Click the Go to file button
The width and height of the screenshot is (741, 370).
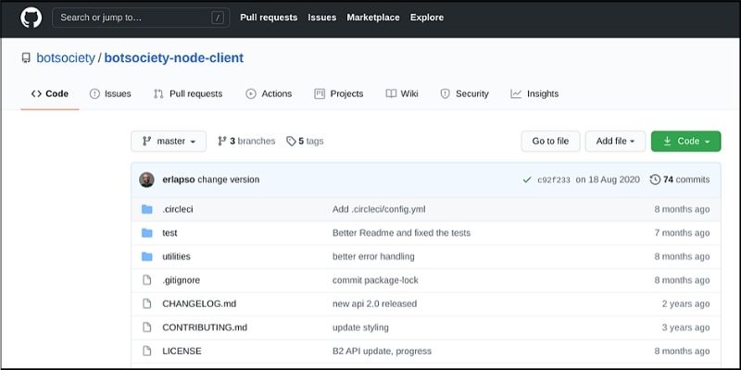tap(550, 142)
